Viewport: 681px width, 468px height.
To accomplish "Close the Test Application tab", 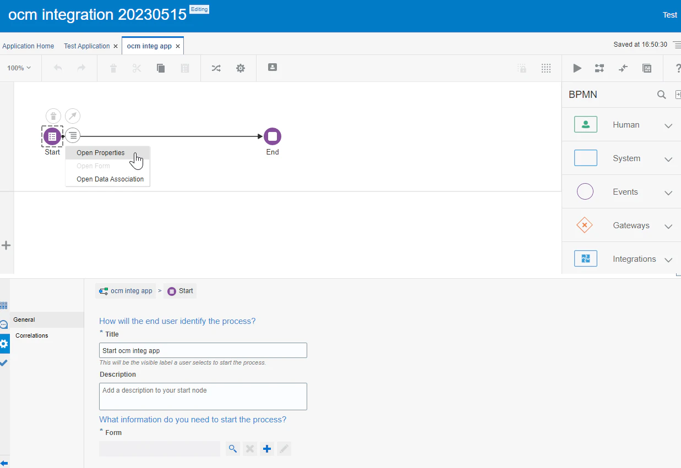I will pos(116,46).
